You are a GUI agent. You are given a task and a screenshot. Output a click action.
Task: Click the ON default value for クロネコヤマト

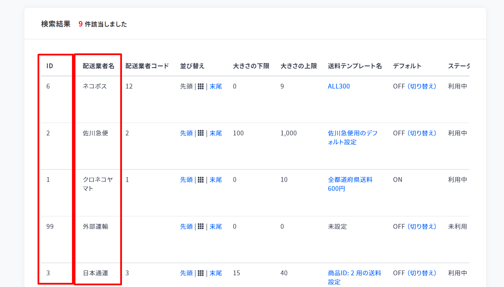click(398, 180)
